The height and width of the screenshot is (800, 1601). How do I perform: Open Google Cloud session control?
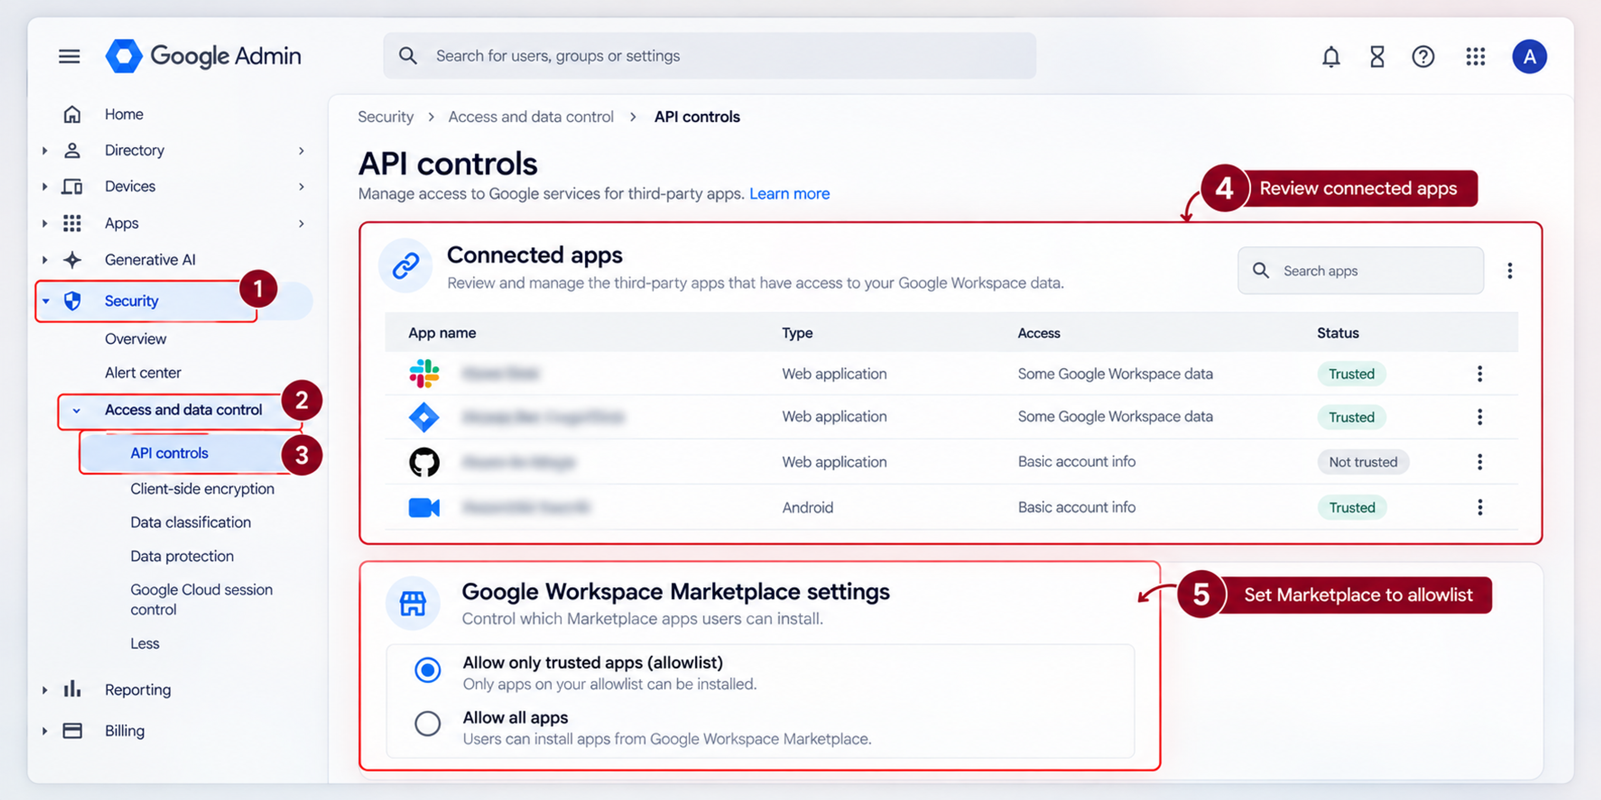point(201,600)
